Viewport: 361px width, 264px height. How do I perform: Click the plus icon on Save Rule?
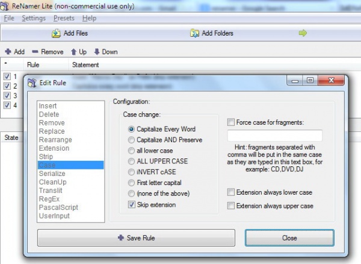121,237
